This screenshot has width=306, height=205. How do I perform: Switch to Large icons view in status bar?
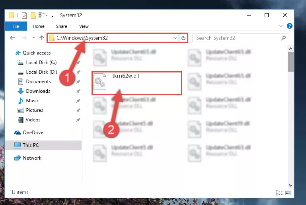pos(288,193)
